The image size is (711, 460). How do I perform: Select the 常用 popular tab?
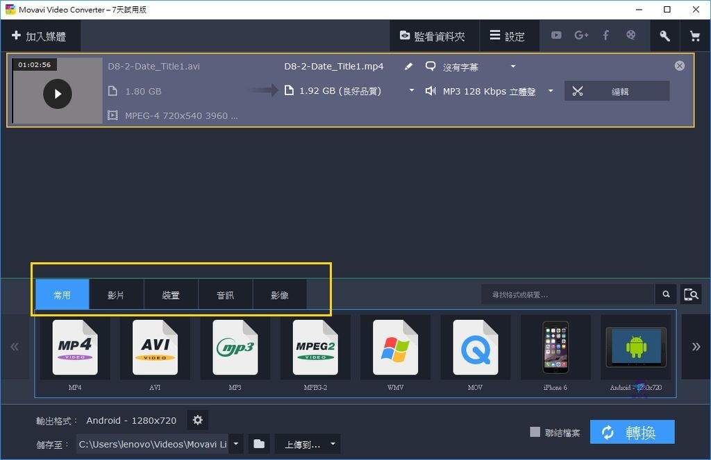[x=62, y=295]
